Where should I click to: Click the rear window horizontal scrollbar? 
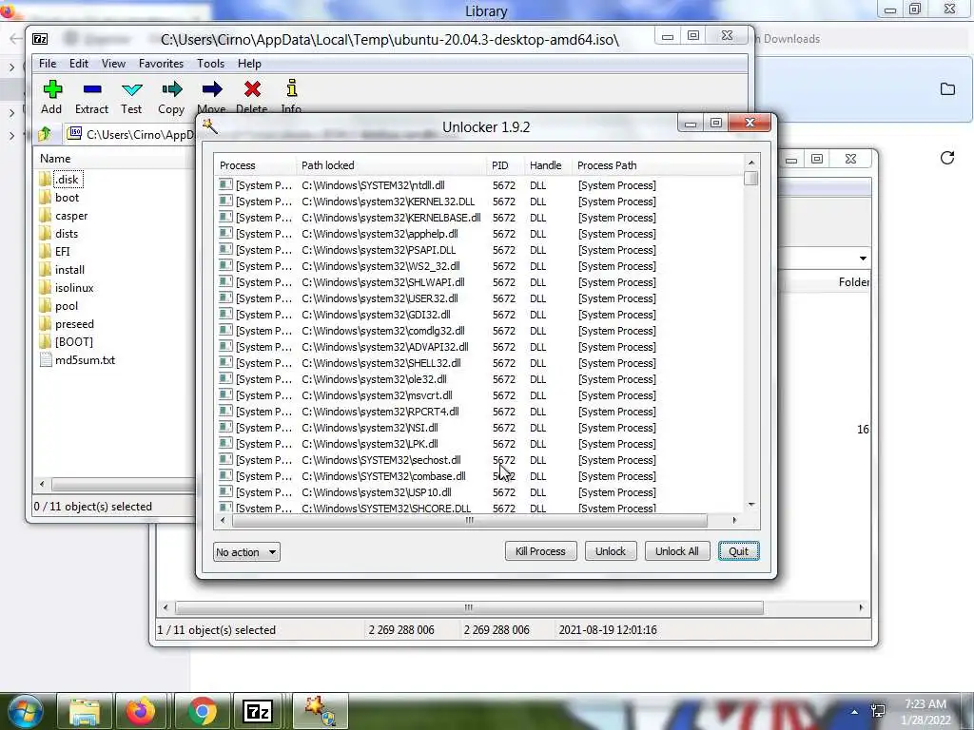pyautogui.click(x=469, y=607)
